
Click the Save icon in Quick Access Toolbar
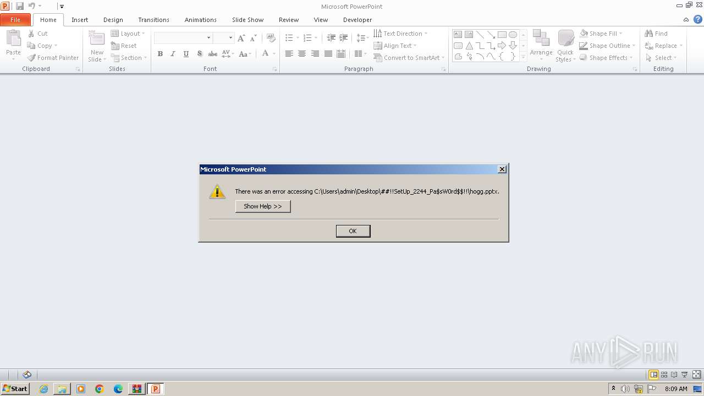click(20, 6)
